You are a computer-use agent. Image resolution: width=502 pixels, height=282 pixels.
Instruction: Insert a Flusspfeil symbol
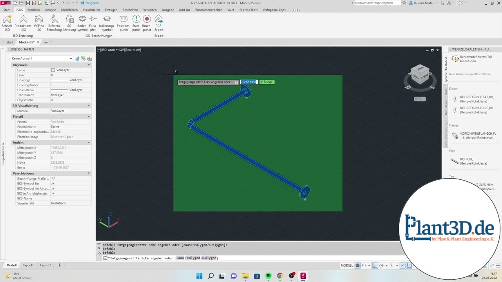[x=93, y=23]
